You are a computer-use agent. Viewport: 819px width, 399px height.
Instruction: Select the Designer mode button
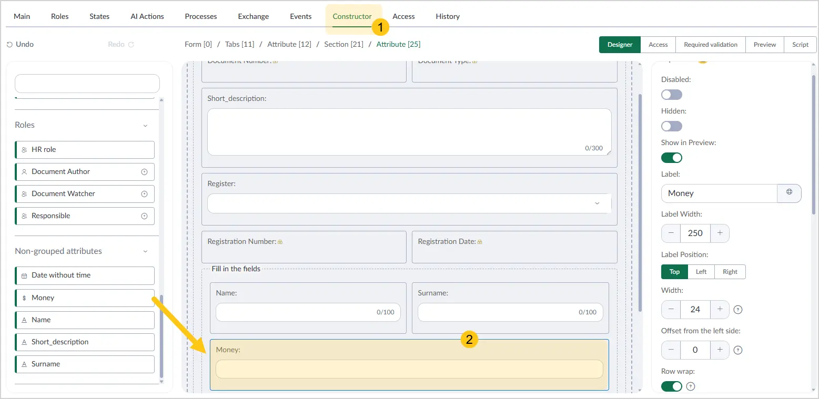(x=620, y=45)
